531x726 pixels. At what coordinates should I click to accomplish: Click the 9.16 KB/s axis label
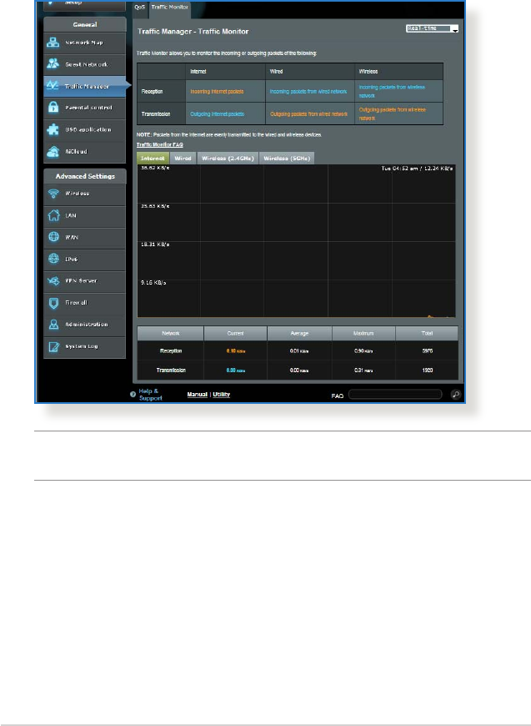pos(153,282)
